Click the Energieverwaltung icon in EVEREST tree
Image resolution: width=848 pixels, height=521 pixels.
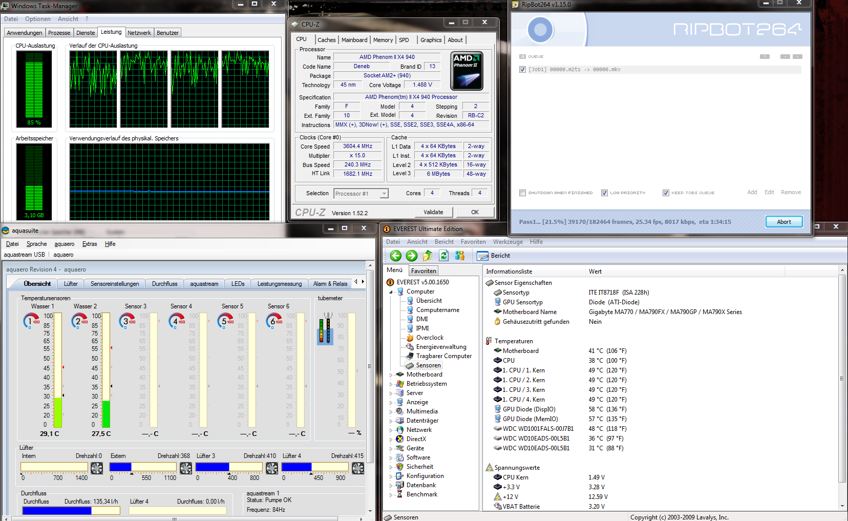point(410,347)
